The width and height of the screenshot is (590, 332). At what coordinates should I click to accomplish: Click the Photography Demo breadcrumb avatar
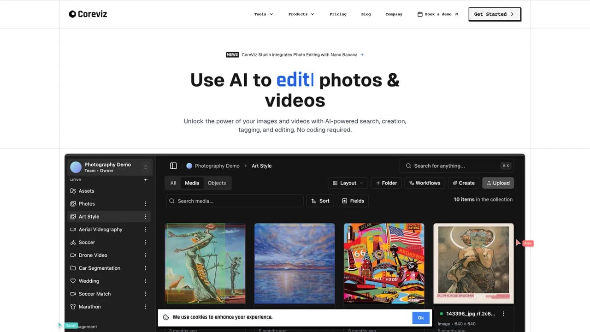coord(189,166)
